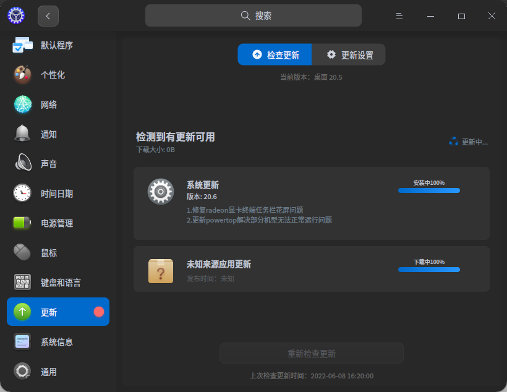The height and width of the screenshot is (392, 507).
Task: Open Date and Time (时间日期) settings
Action: point(58,193)
